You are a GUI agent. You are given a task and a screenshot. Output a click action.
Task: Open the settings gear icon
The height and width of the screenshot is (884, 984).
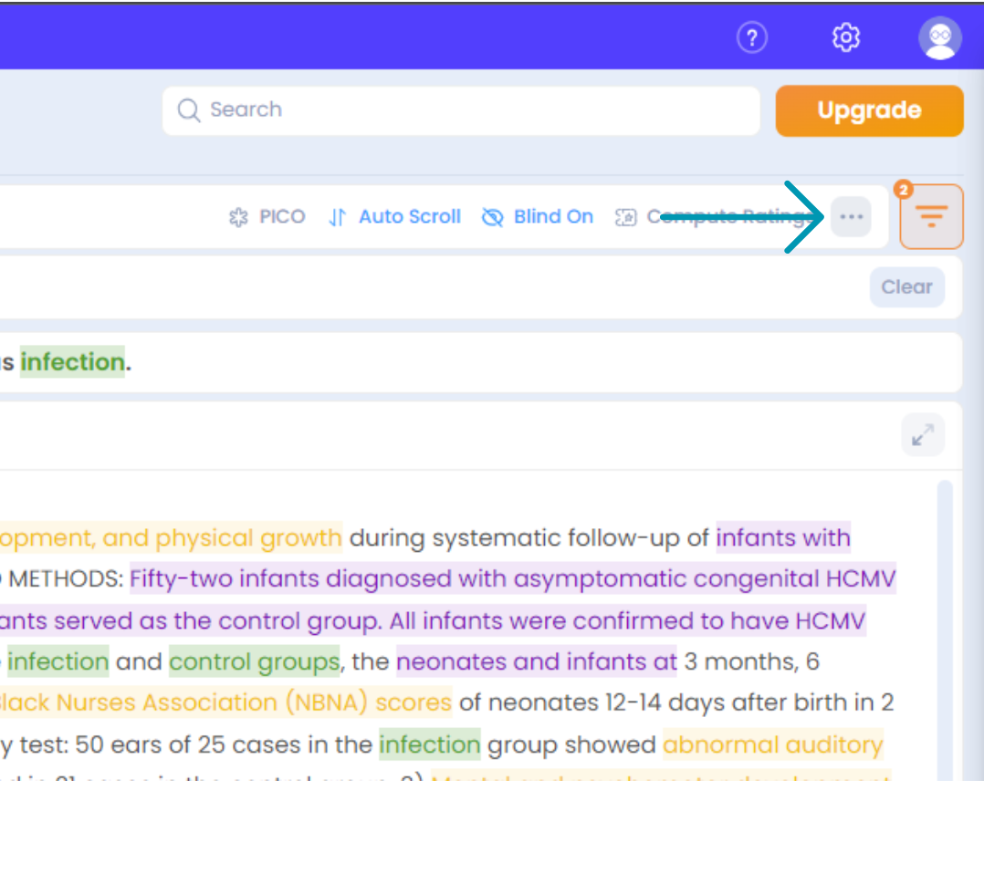click(845, 37)
